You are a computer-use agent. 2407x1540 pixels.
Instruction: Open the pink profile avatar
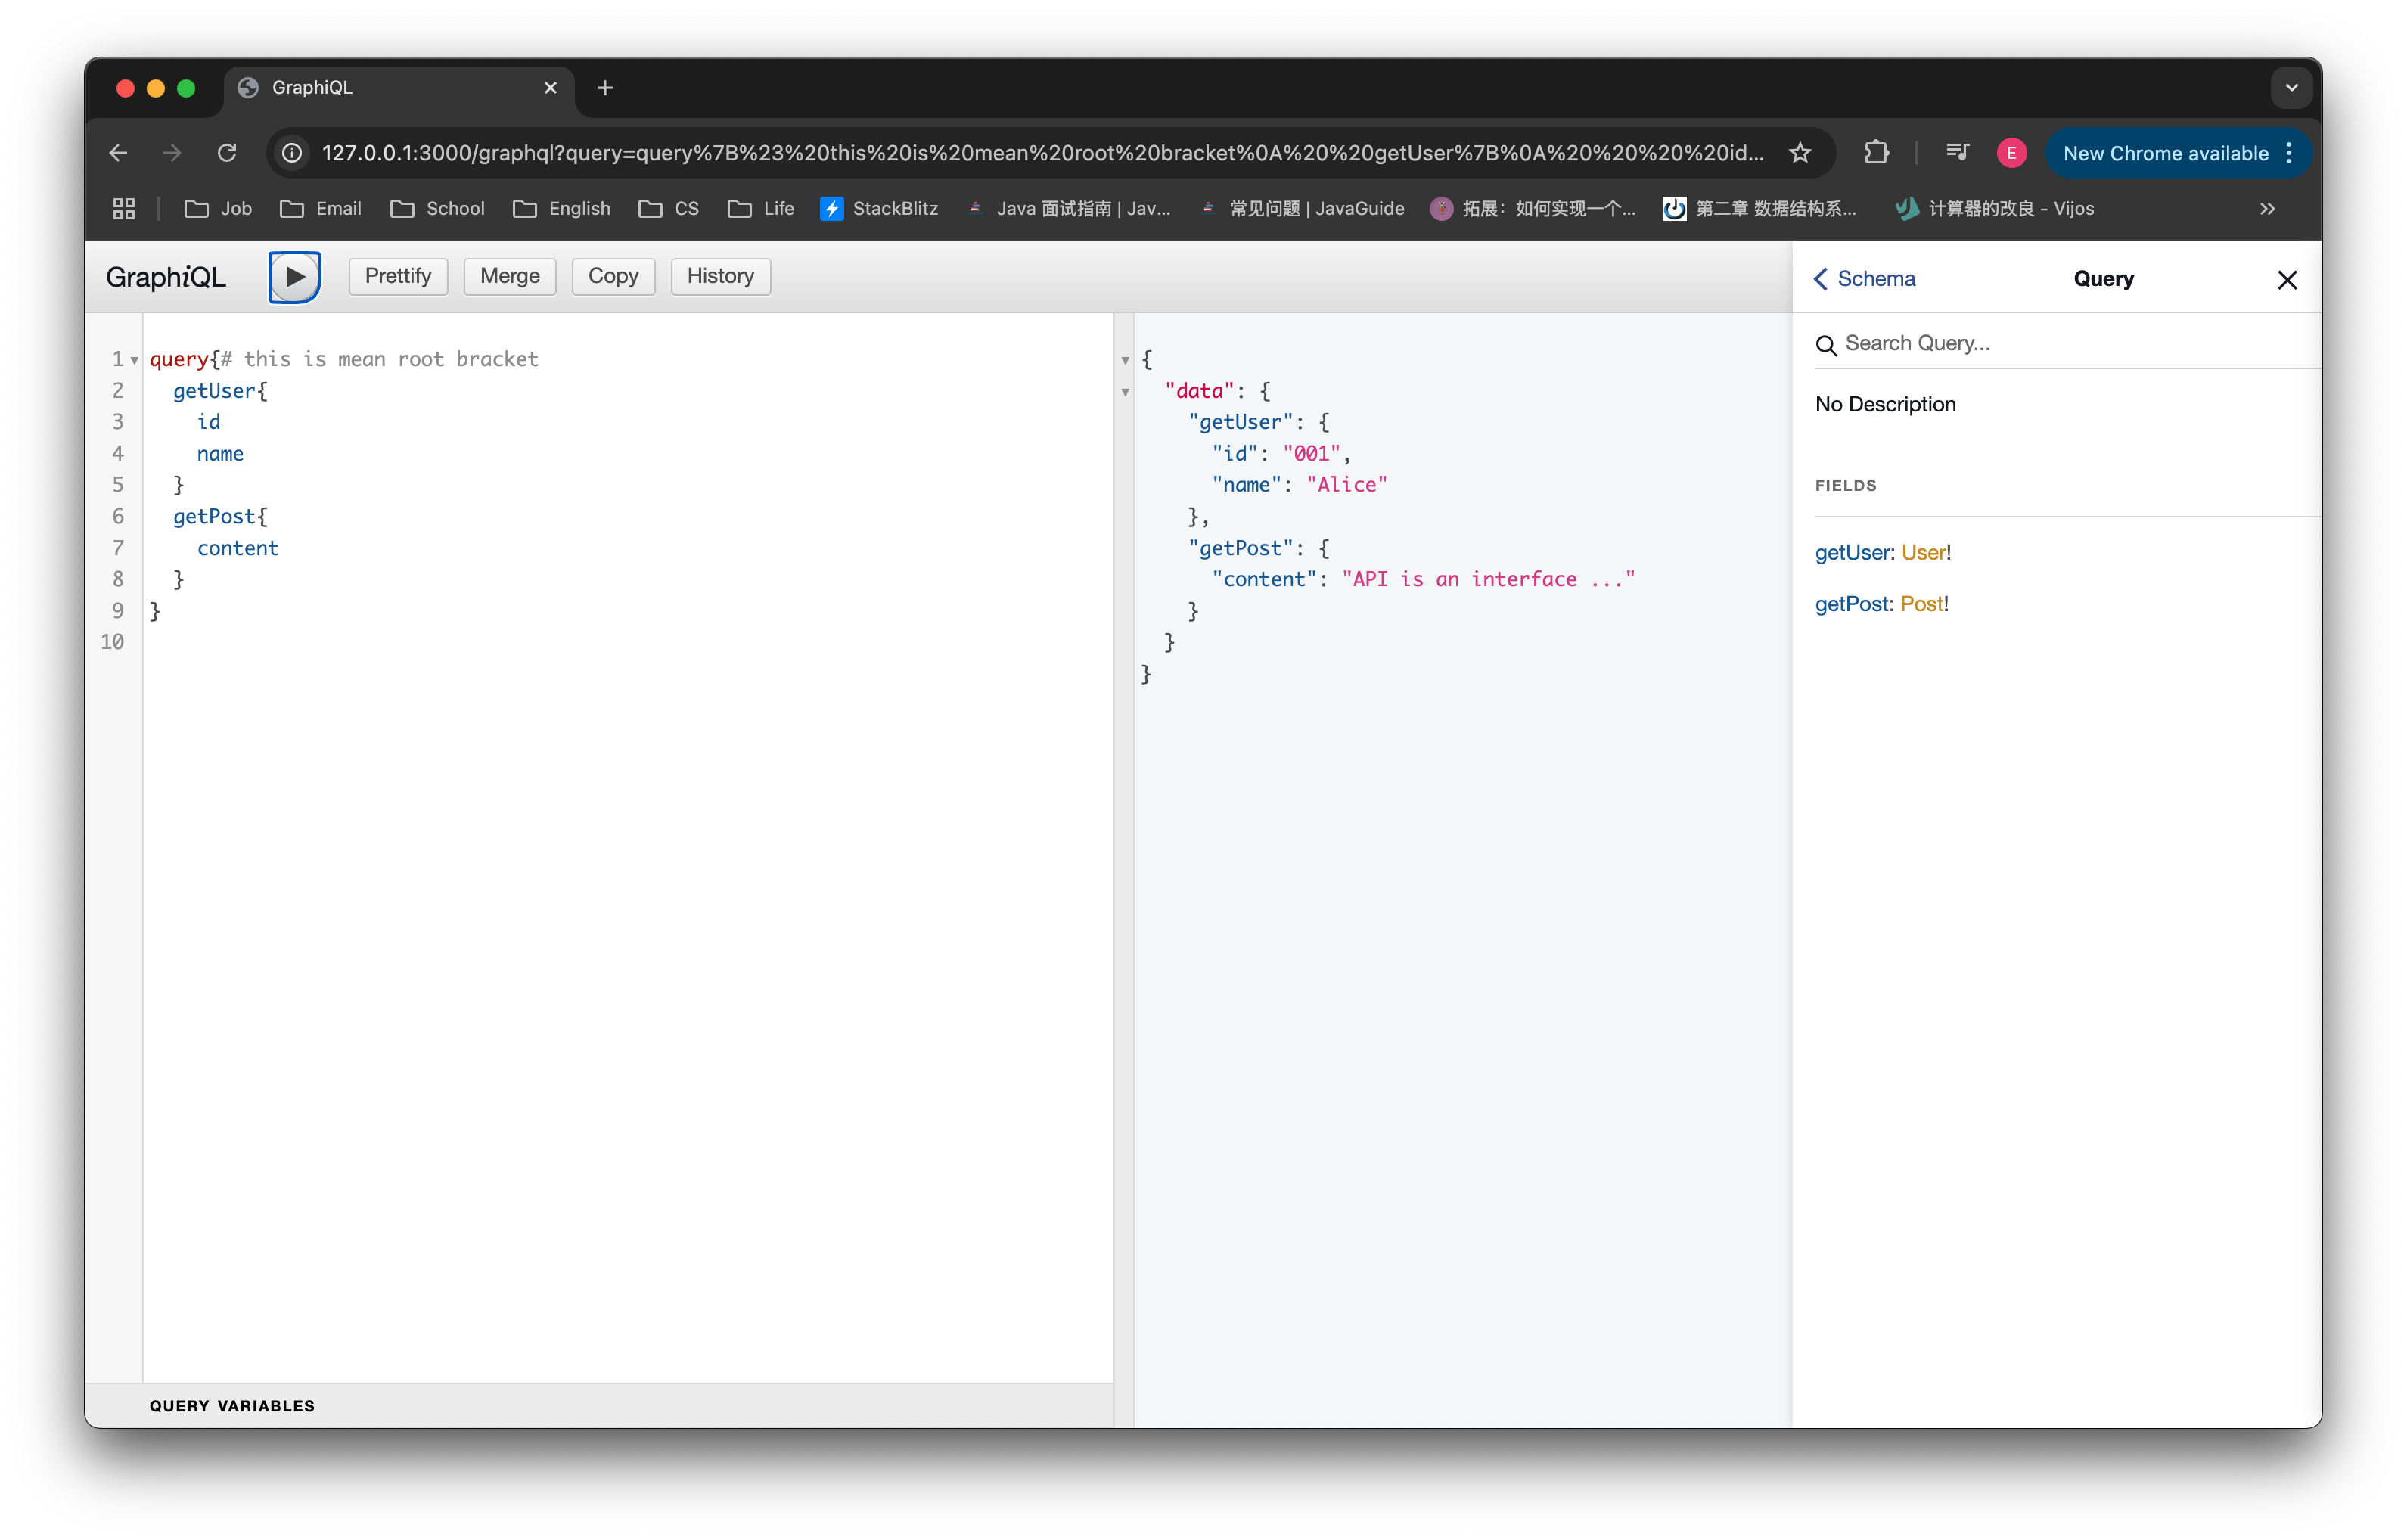[x=2011, y=153]
